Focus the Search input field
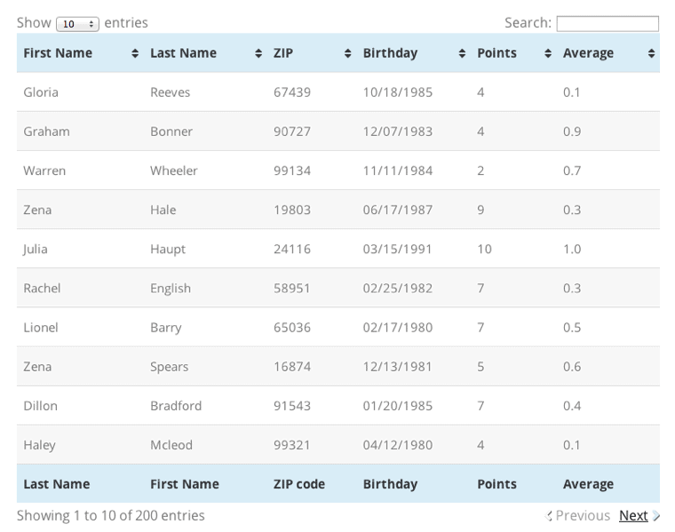The width and height of the screenshot is (675, 532). (607, 24)
